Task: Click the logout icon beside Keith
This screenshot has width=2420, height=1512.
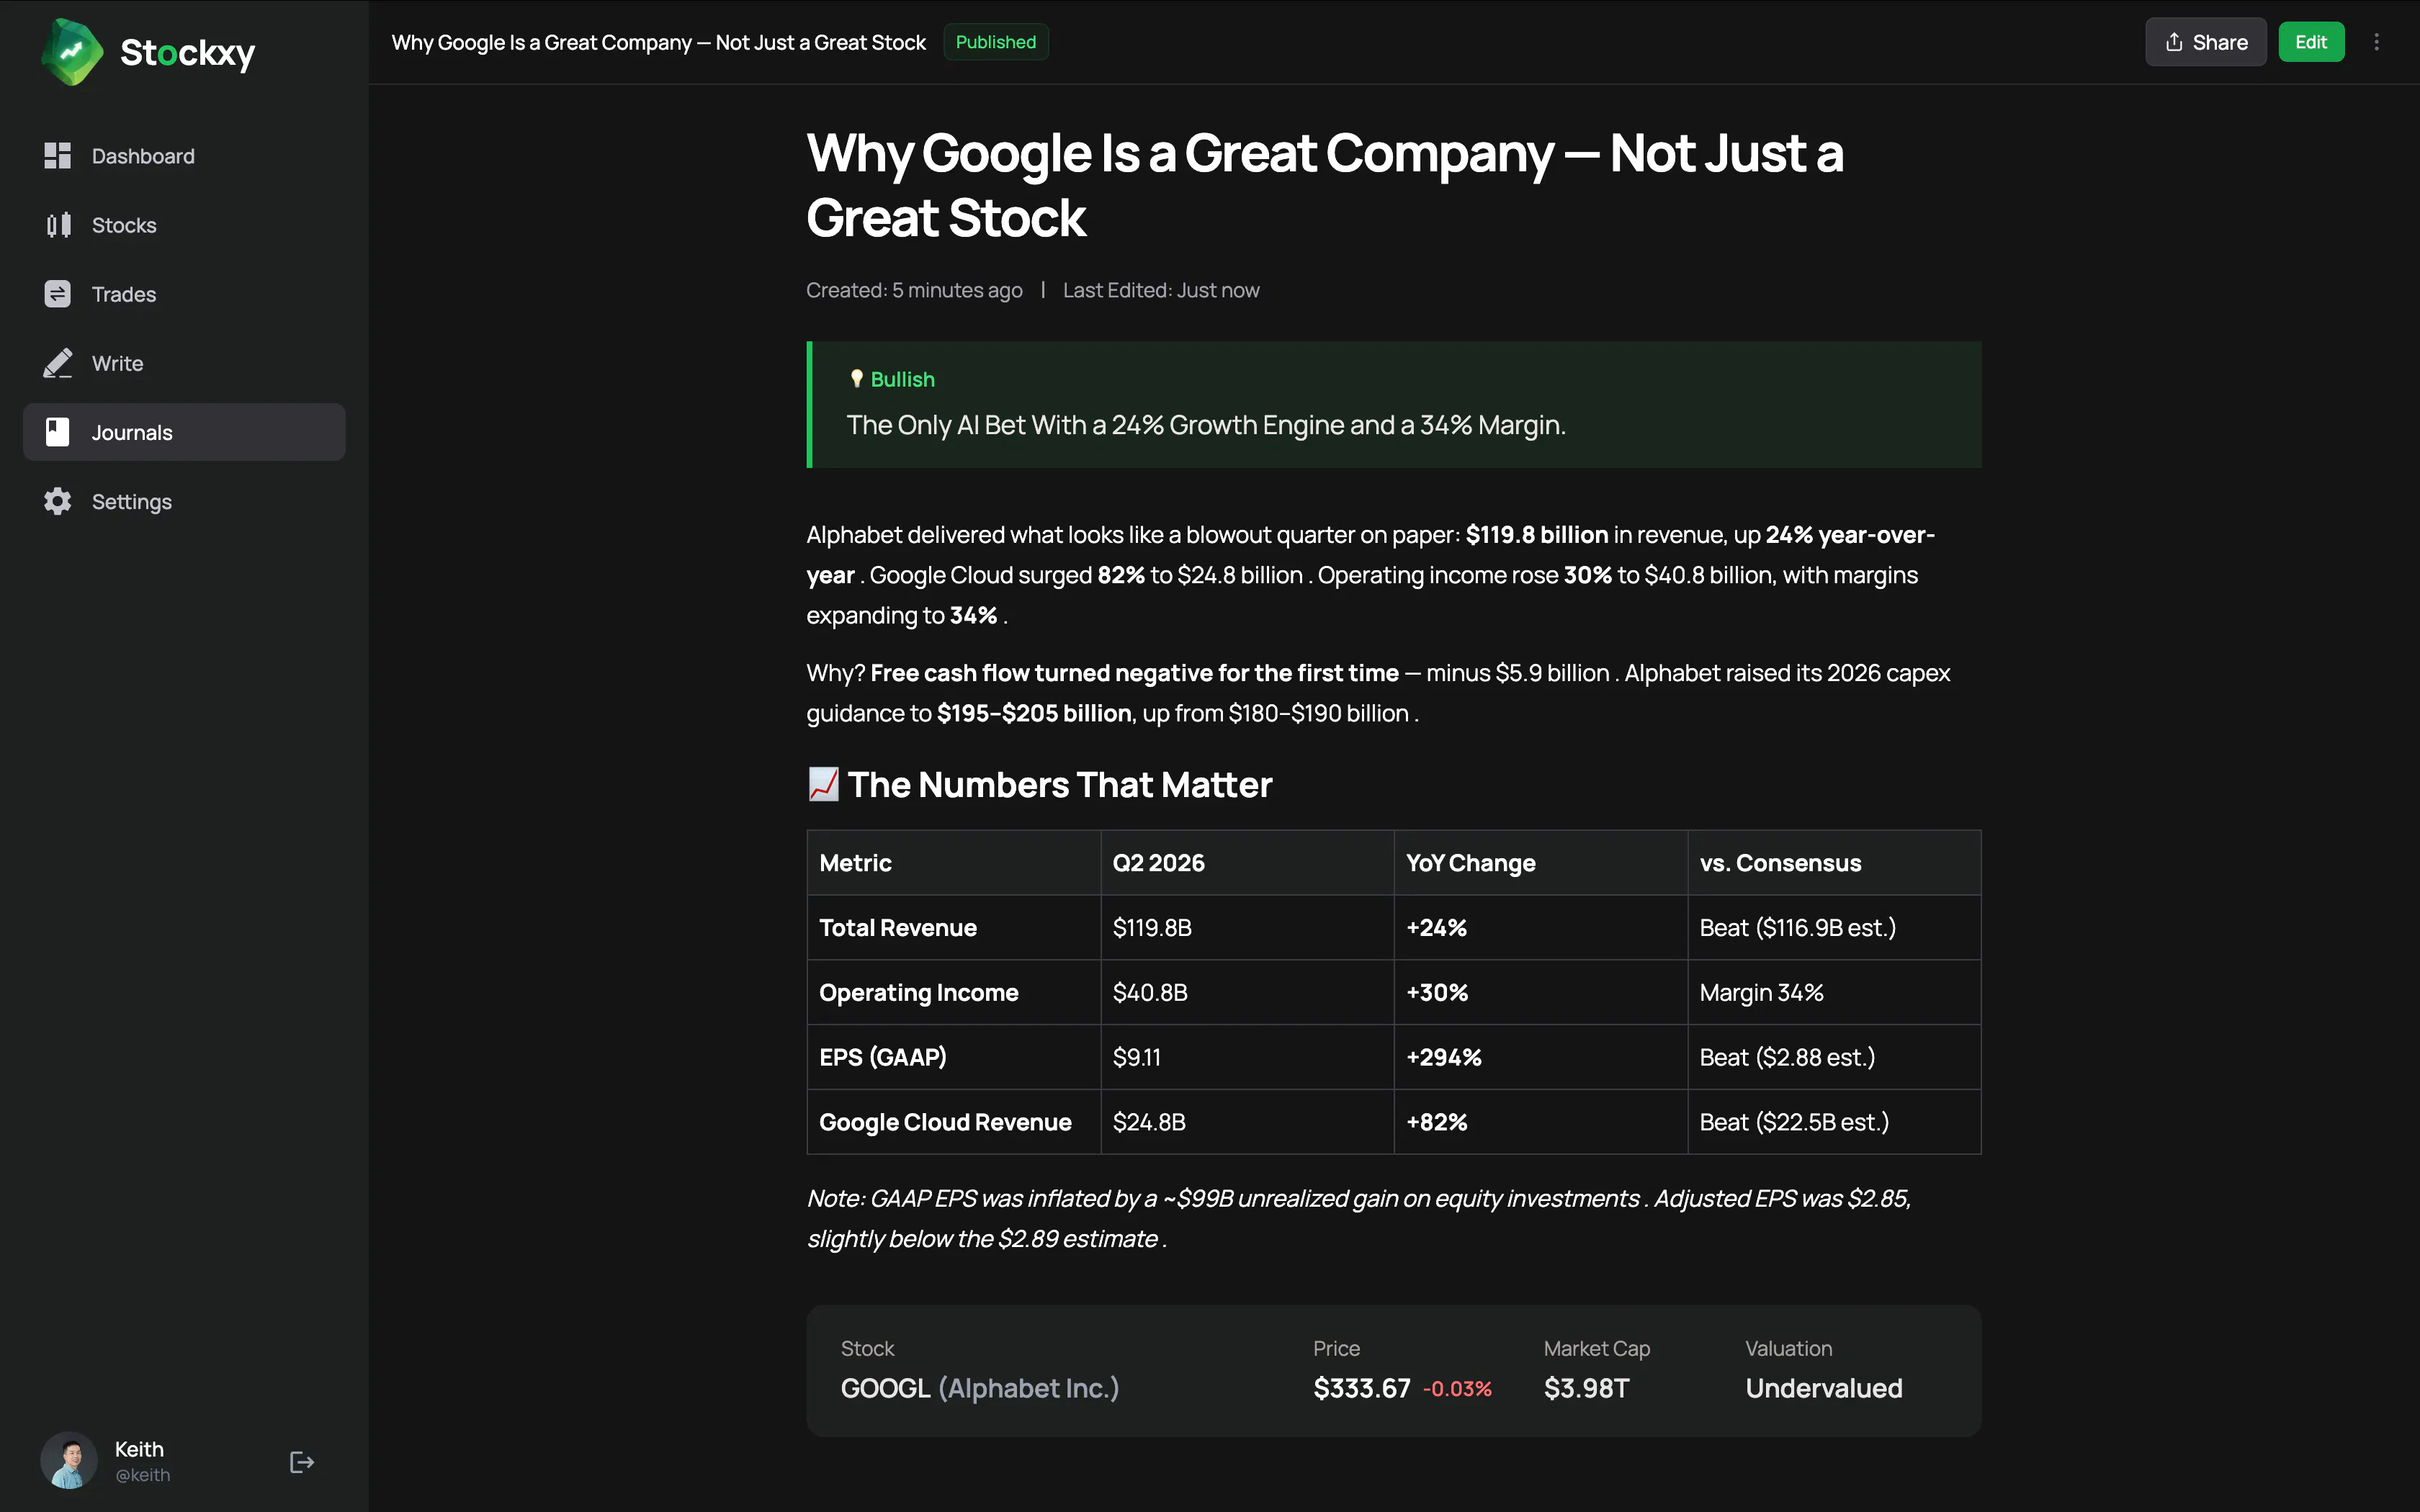Action: point(301,1462)
